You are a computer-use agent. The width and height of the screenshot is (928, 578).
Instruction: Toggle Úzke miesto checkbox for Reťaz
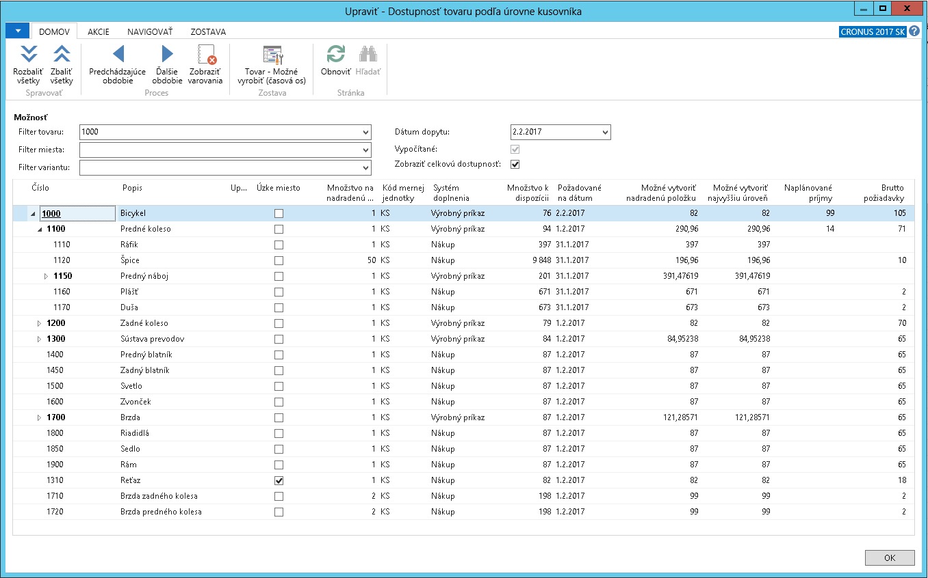coord(279,480)
